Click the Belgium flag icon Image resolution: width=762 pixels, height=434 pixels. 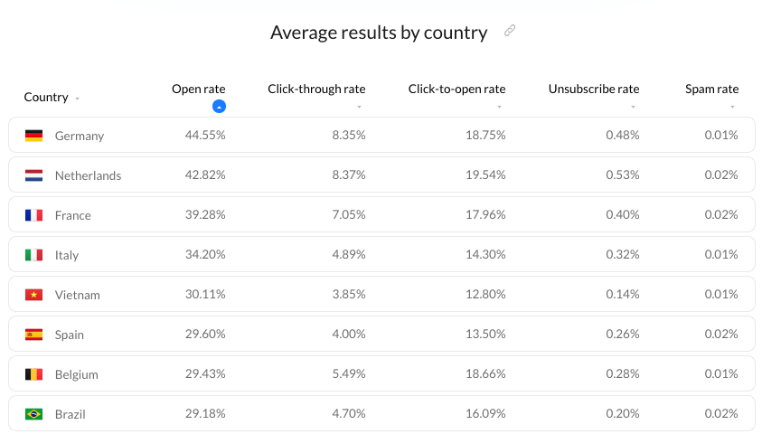33,374
